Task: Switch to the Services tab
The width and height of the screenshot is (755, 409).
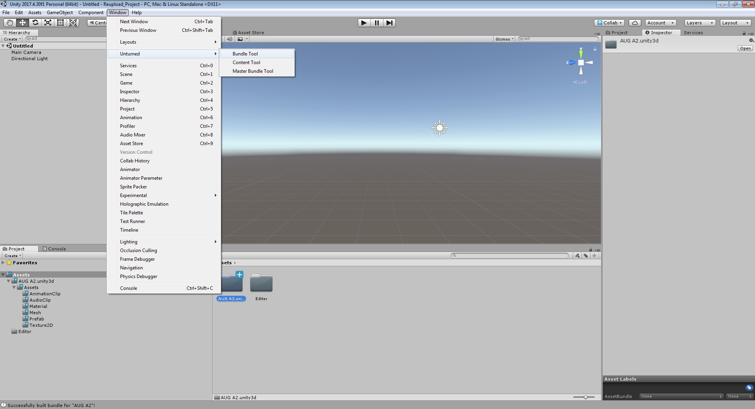Action: [693, 33]
